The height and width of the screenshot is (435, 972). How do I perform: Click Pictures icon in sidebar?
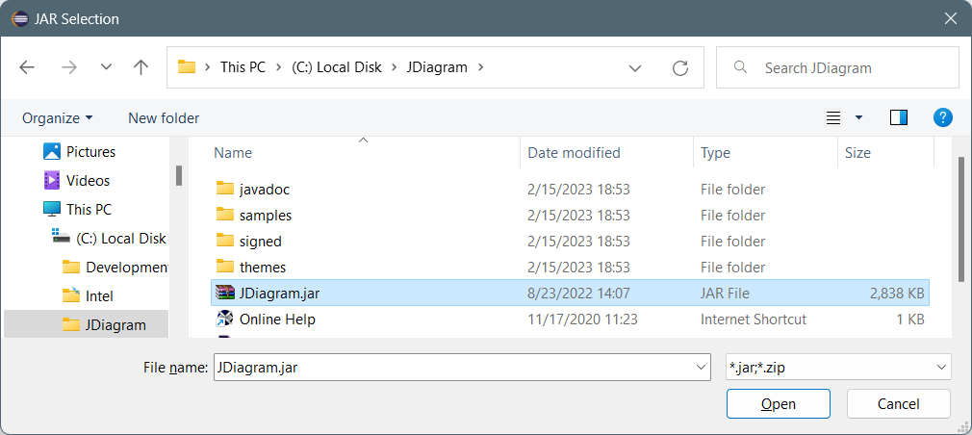point(52,151)
